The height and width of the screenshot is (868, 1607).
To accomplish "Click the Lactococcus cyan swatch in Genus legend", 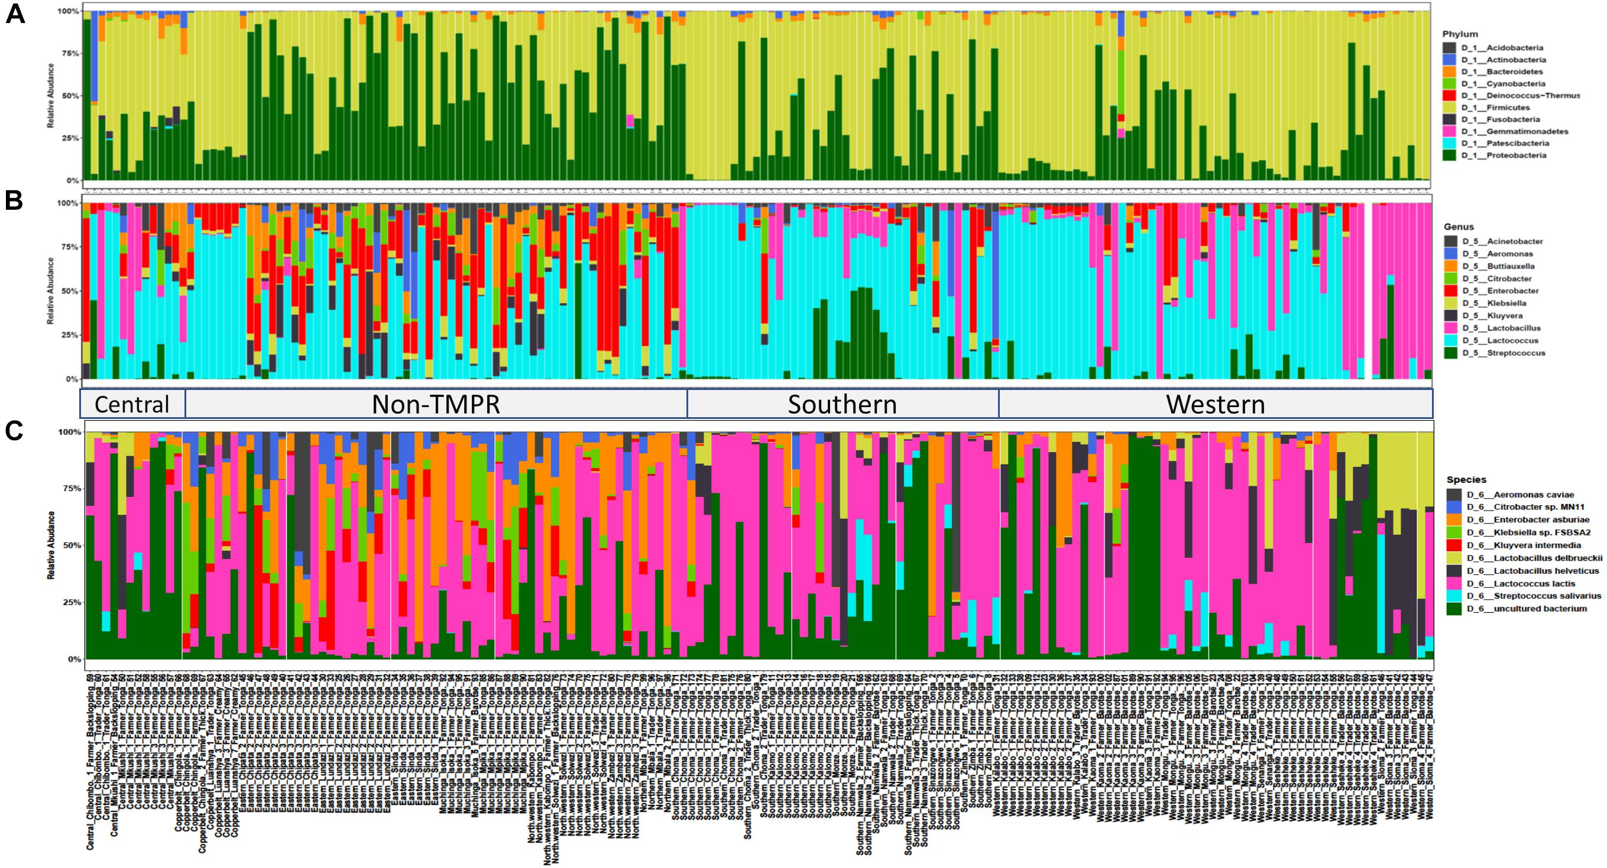I will pos(1450,340).
